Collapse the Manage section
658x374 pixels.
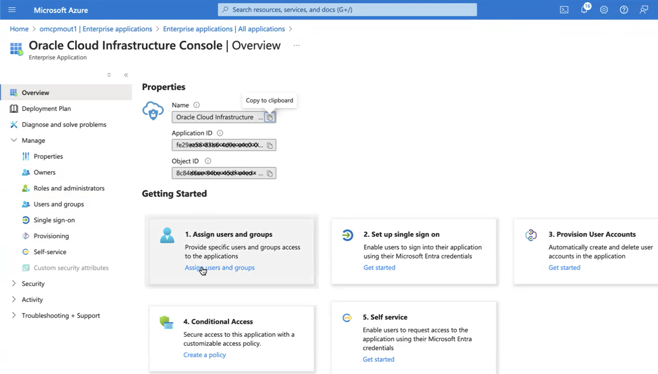point(14,140)
